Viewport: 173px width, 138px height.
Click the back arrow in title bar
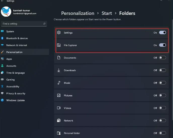coord(2,1)
